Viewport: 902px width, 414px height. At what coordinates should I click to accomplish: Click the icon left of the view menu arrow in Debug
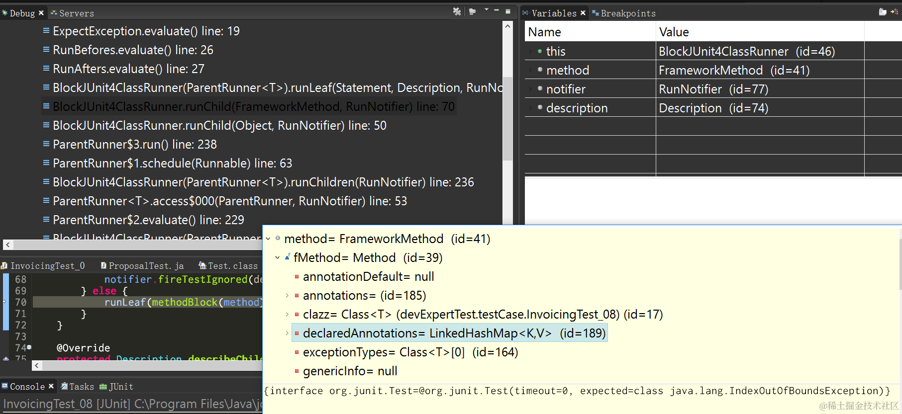pyautogui.click(x=473, y=11)
